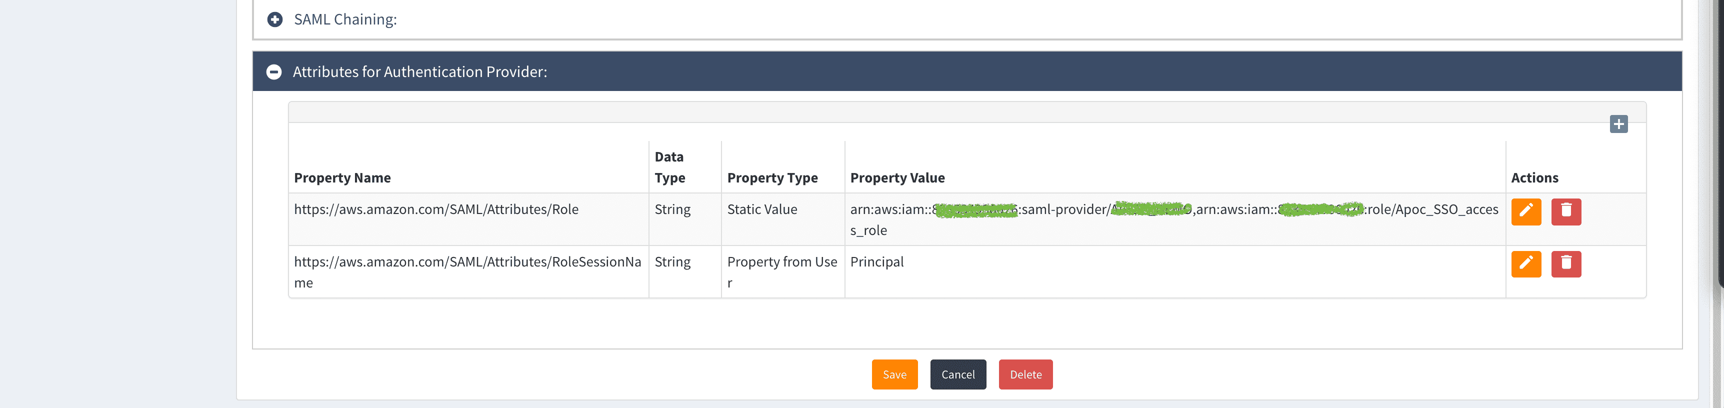Edit the RoleSessionName attribute row
This screenshot has height=408, width=1724.
(1526, 264)
